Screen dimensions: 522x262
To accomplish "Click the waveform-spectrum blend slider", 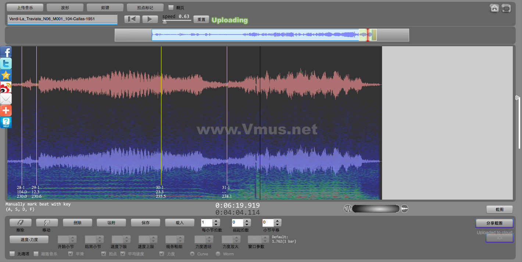I will point(376,209).
